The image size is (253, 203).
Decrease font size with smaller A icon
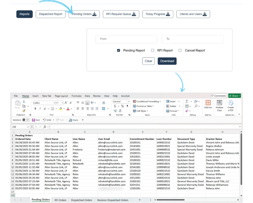71,103
